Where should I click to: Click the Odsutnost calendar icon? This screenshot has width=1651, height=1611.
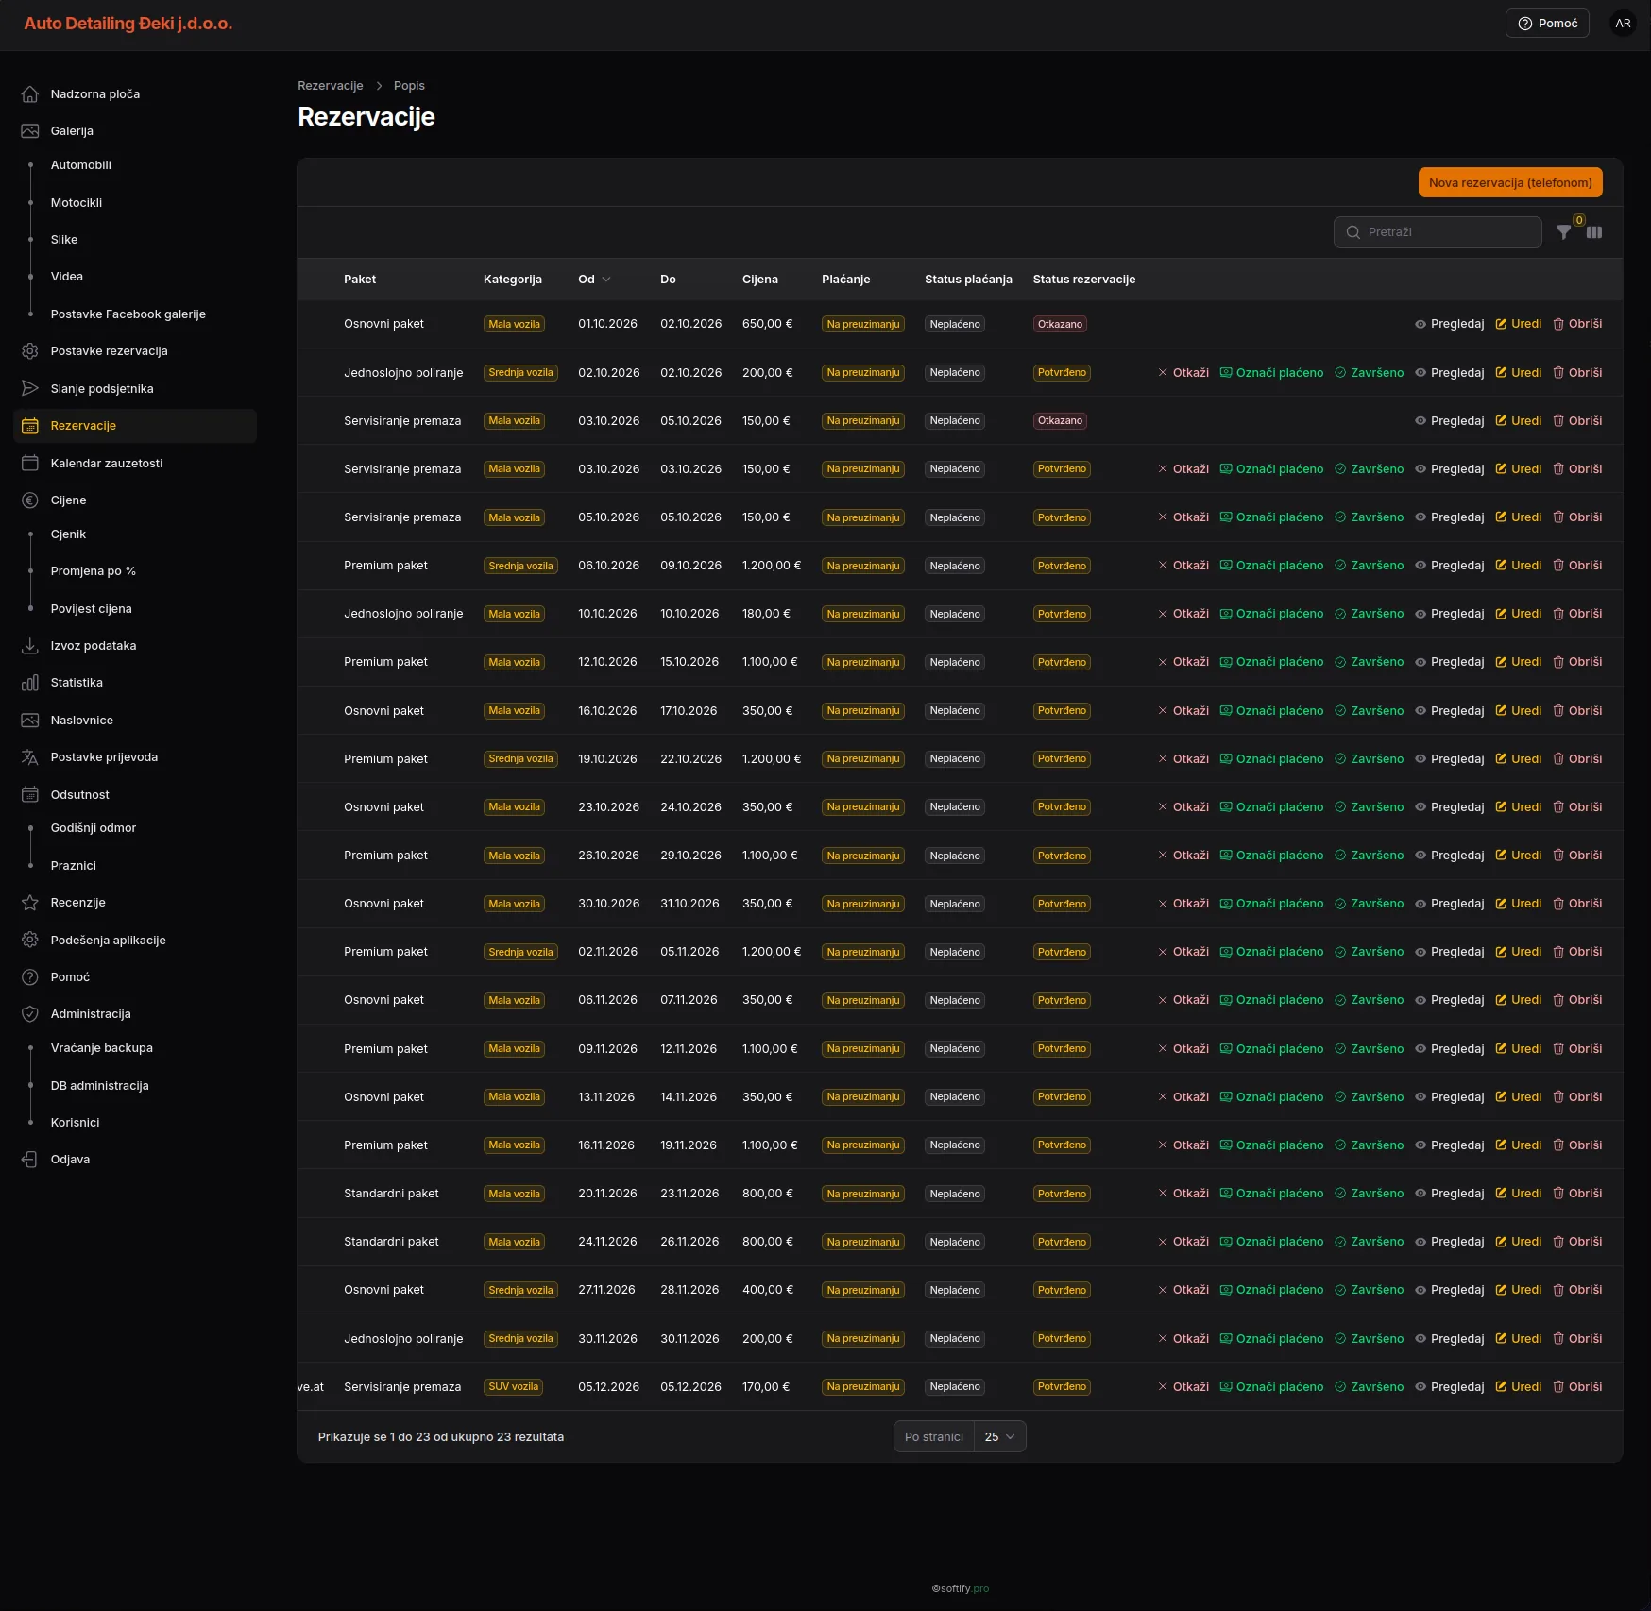point(30,795)
